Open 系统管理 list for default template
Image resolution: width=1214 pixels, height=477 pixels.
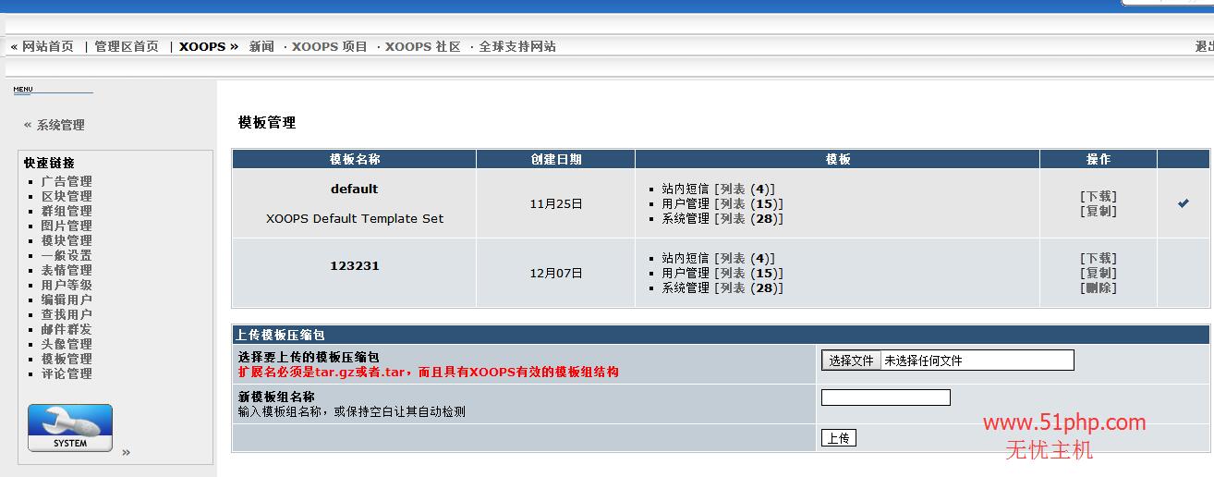pos(732,219)
